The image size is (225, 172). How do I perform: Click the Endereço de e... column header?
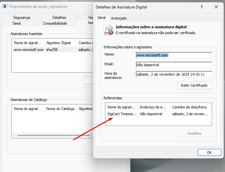click(154, 107)
